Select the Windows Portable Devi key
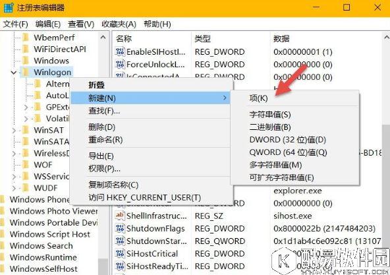390x275 pixels. (53, 222)
